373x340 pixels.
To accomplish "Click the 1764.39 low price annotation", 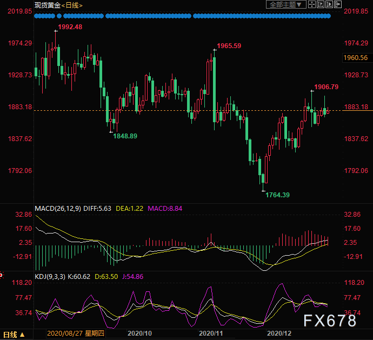I will (277, 195).
